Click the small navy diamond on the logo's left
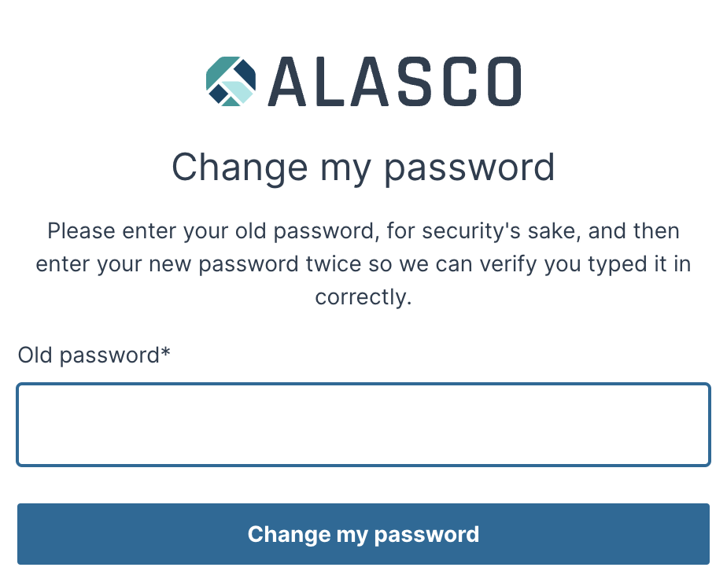This screenshot has height=582, width=727. click(x=217, y=93)
